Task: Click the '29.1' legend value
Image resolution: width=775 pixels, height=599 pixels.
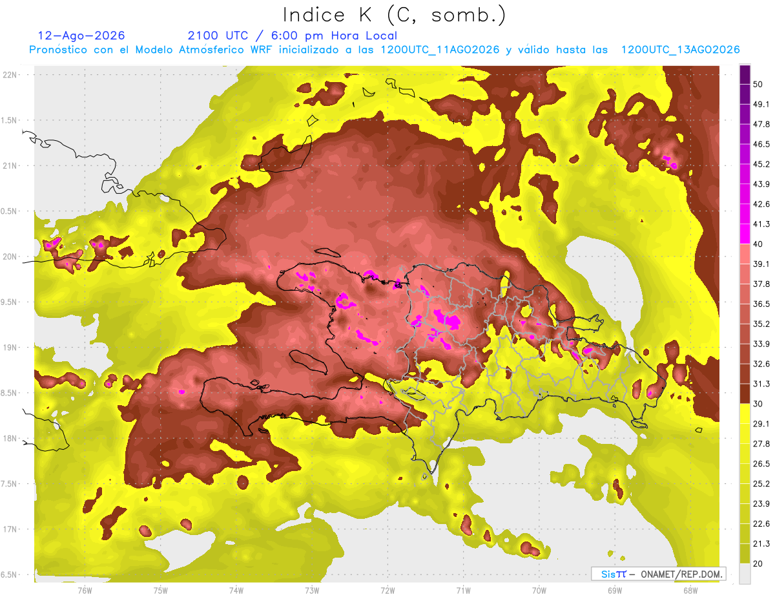Action: [761, 424]
